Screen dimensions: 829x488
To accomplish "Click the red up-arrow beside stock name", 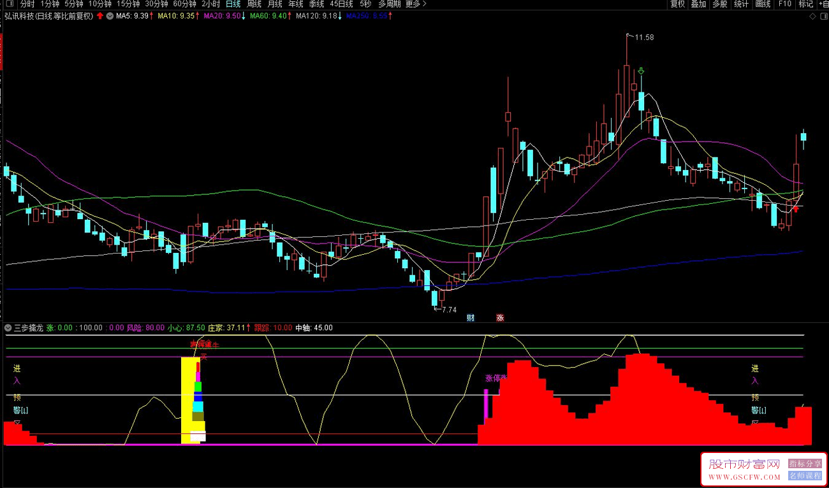I will pyautogui.click(x=100, y=16).
